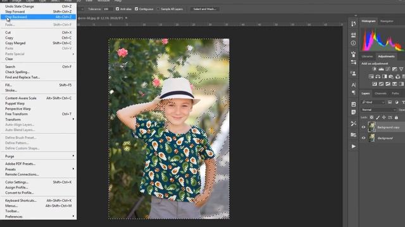405x227 pixels.
Task: Uncheck the Contiguous option
Action: 137,9
